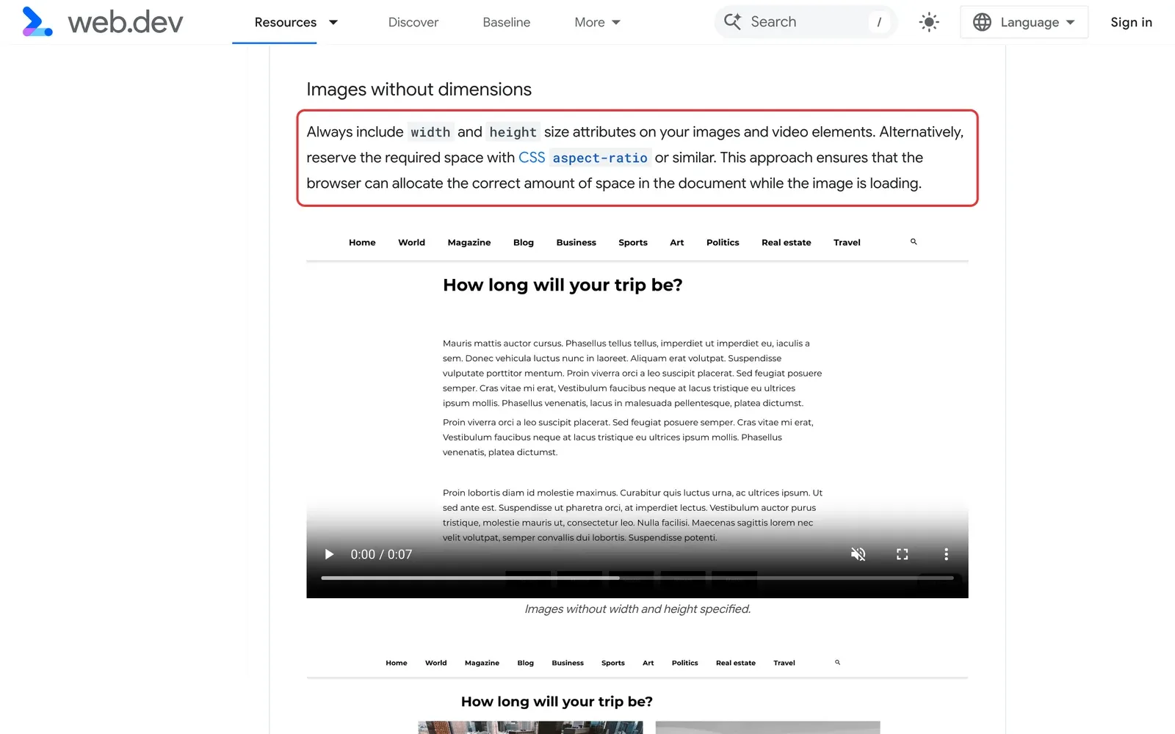The width and height of the screenshot is (1175, 734).
Task: Click the 'height' code text in paragraph
Action: tap(513, 132)
